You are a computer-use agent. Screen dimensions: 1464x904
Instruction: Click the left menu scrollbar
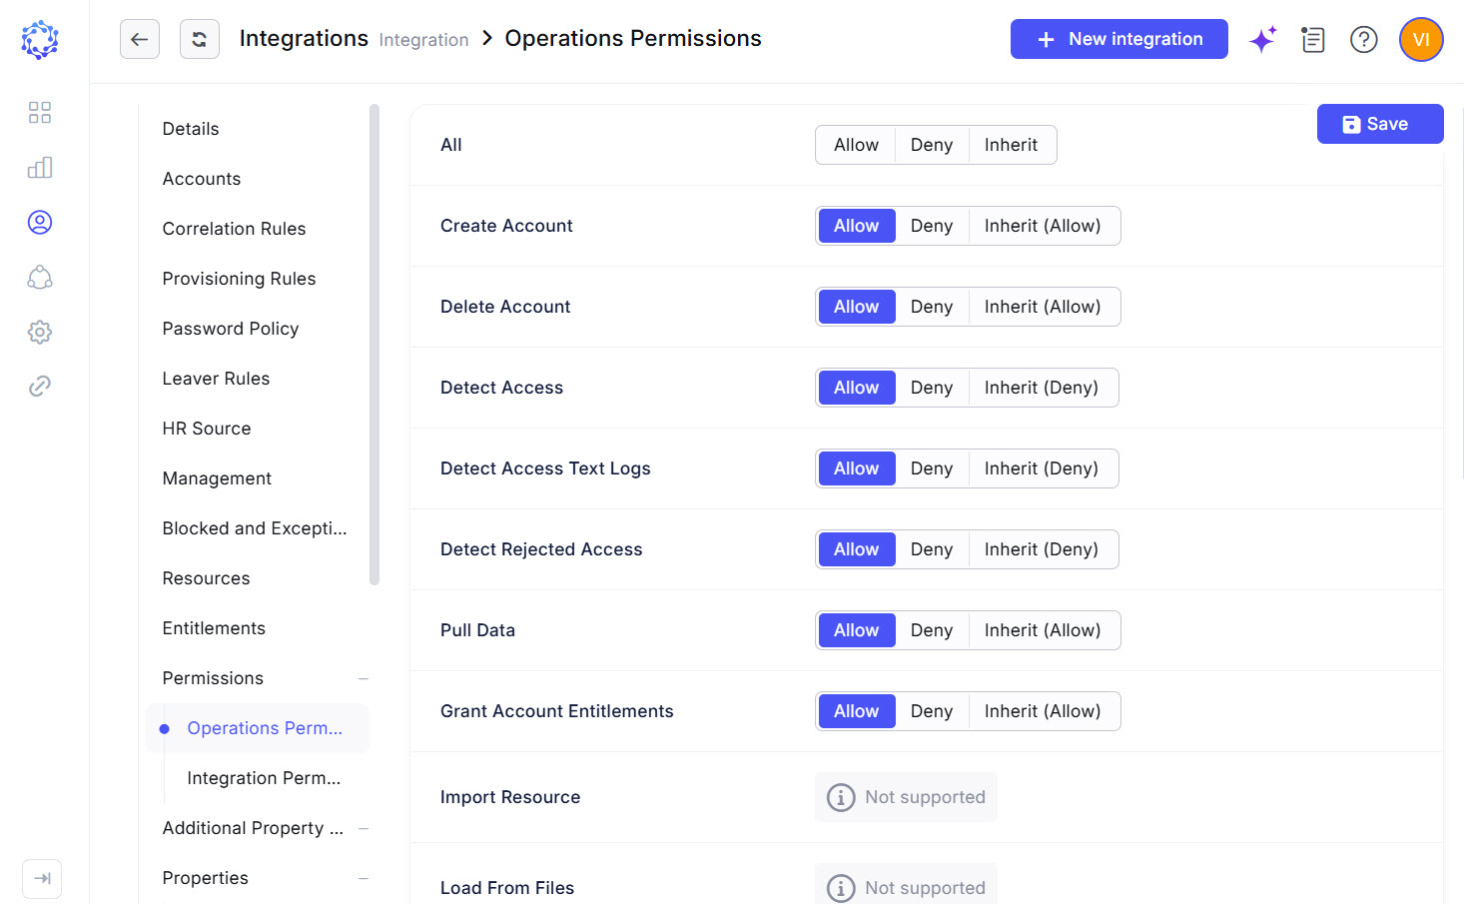coord(374,345)
